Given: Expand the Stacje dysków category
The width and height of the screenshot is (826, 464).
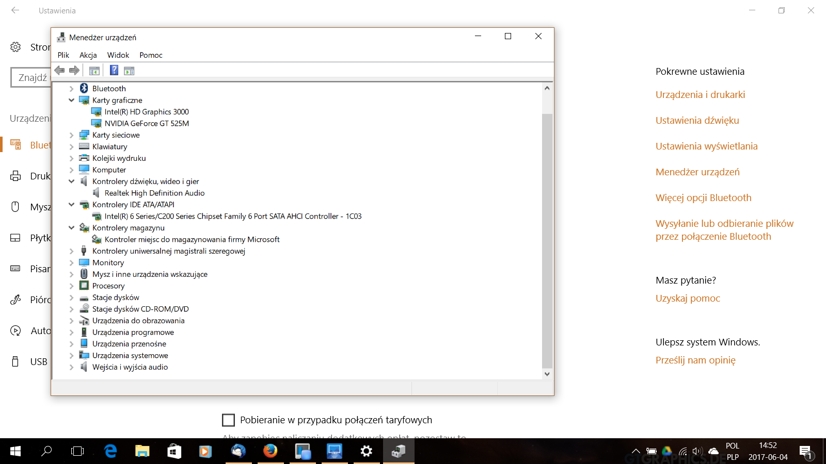Looking at the screenshot, I should point(71,297).
